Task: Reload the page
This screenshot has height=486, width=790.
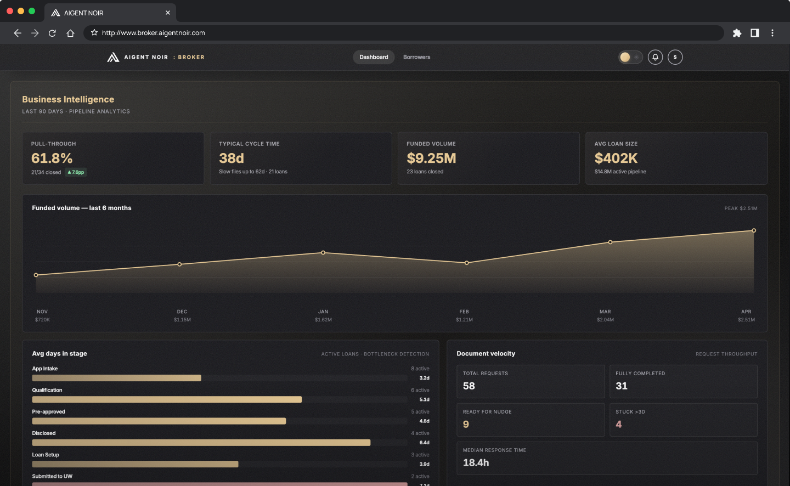Action: click(53, 33)
